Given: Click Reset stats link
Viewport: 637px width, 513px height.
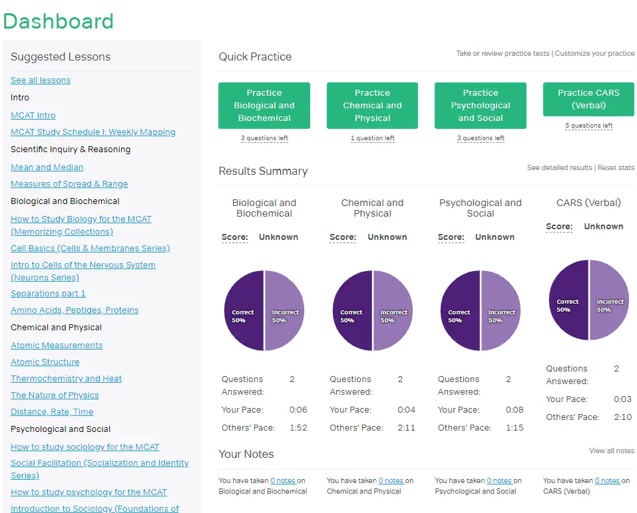Looking at the screenshot, I should tap(616, 167).
